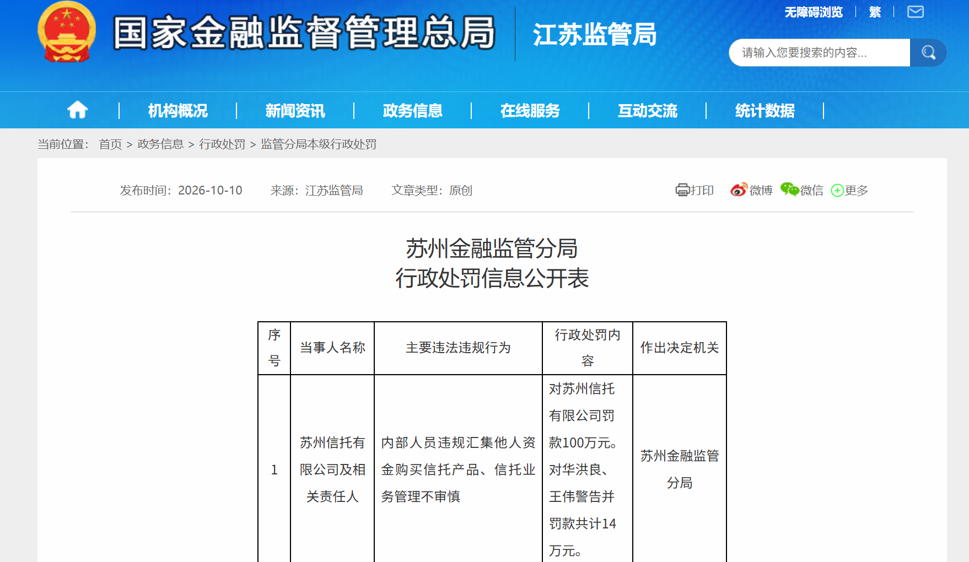
Task: Click the printer icon to print
Action: [x=682, y=190]
